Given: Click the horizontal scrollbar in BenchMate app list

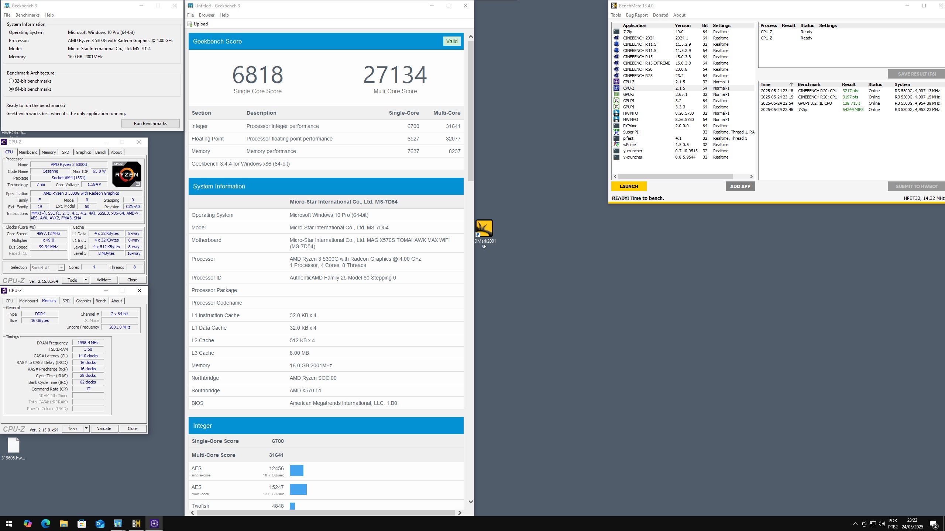Looking at the screenshot, I should coord(676,176).
